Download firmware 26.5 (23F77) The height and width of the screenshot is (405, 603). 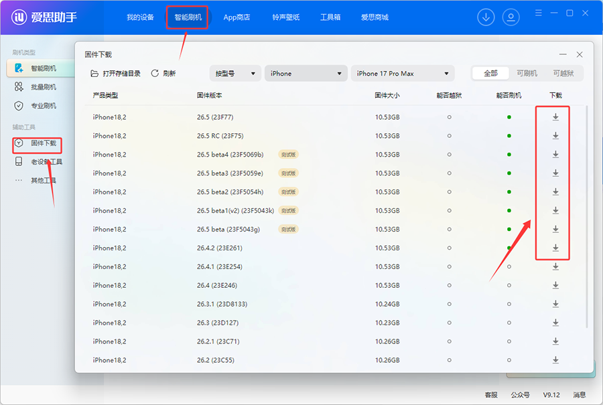click(x=555, y=116)
